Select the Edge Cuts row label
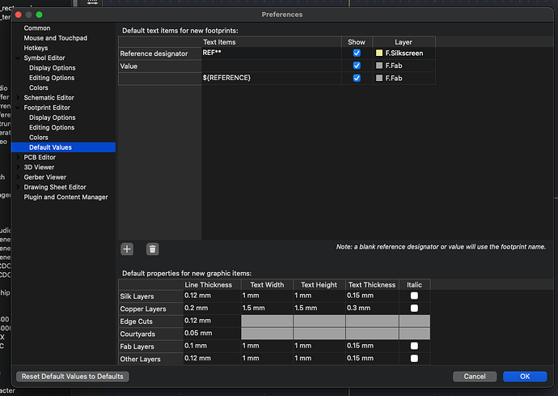 coord(151,321)
